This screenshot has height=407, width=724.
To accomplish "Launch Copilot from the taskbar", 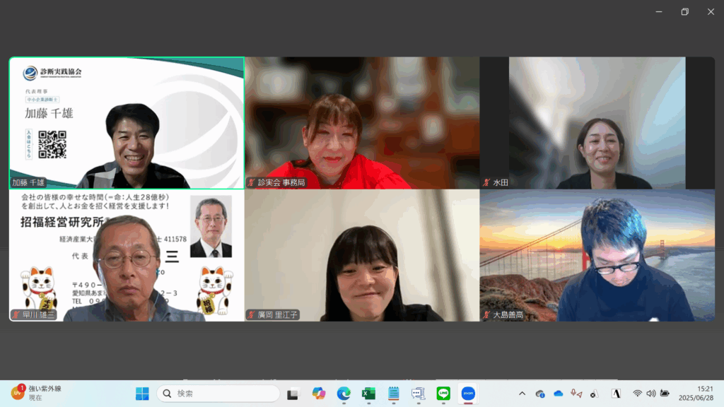I will (319, 394).
